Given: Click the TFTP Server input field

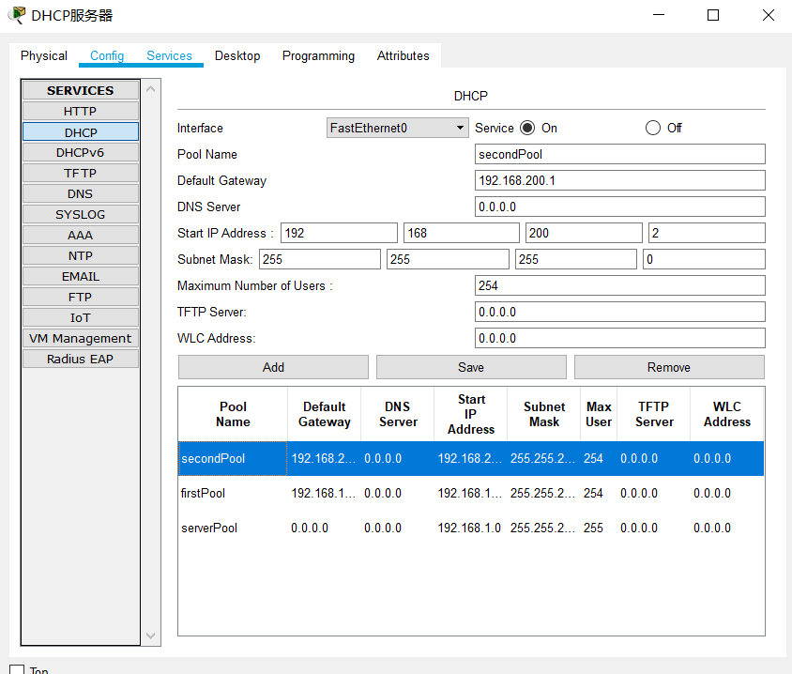Looking at the screenshot, I should pyautogui.click(x=619, y=312).
